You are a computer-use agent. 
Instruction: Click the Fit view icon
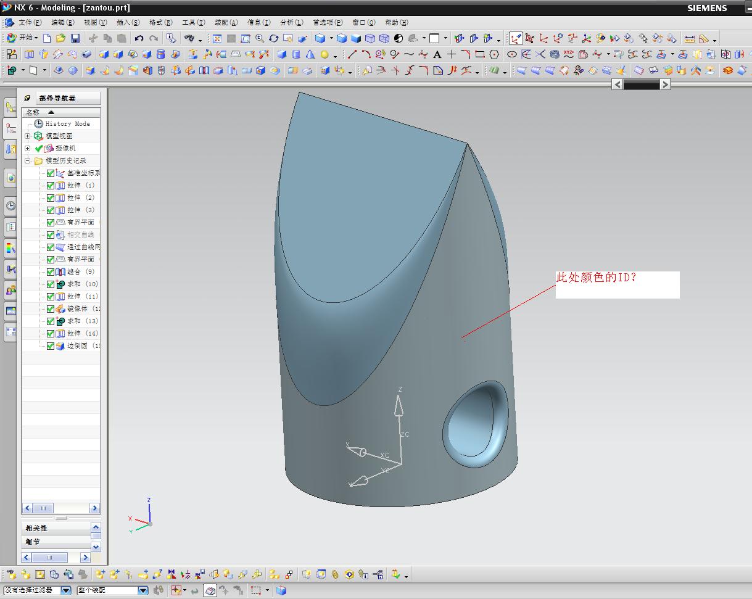(x=217, y=38)
